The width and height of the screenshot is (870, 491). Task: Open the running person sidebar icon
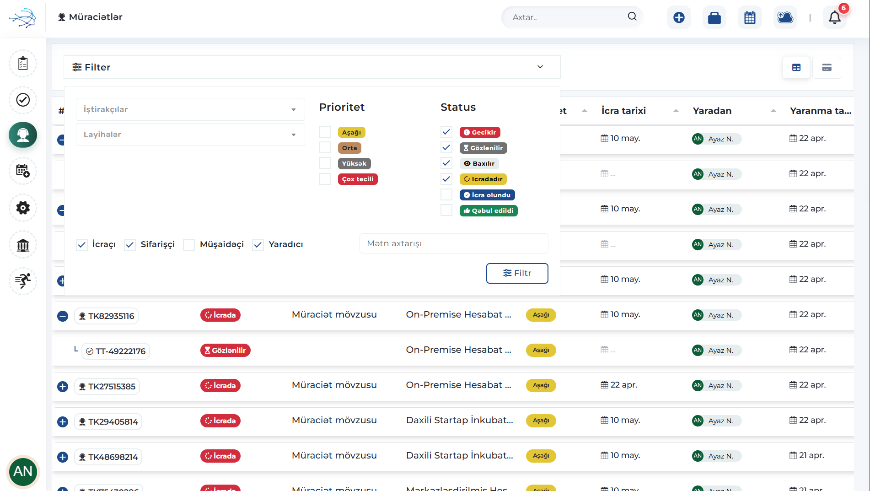point(23,281)
